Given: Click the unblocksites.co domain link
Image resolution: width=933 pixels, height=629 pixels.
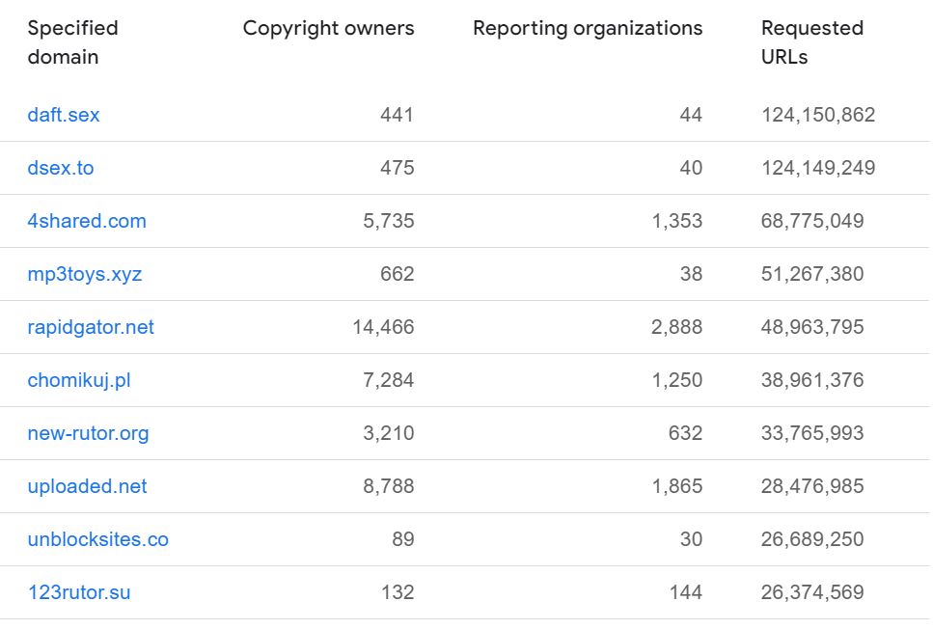Looking at the screenshot, I should click(98, 539).
